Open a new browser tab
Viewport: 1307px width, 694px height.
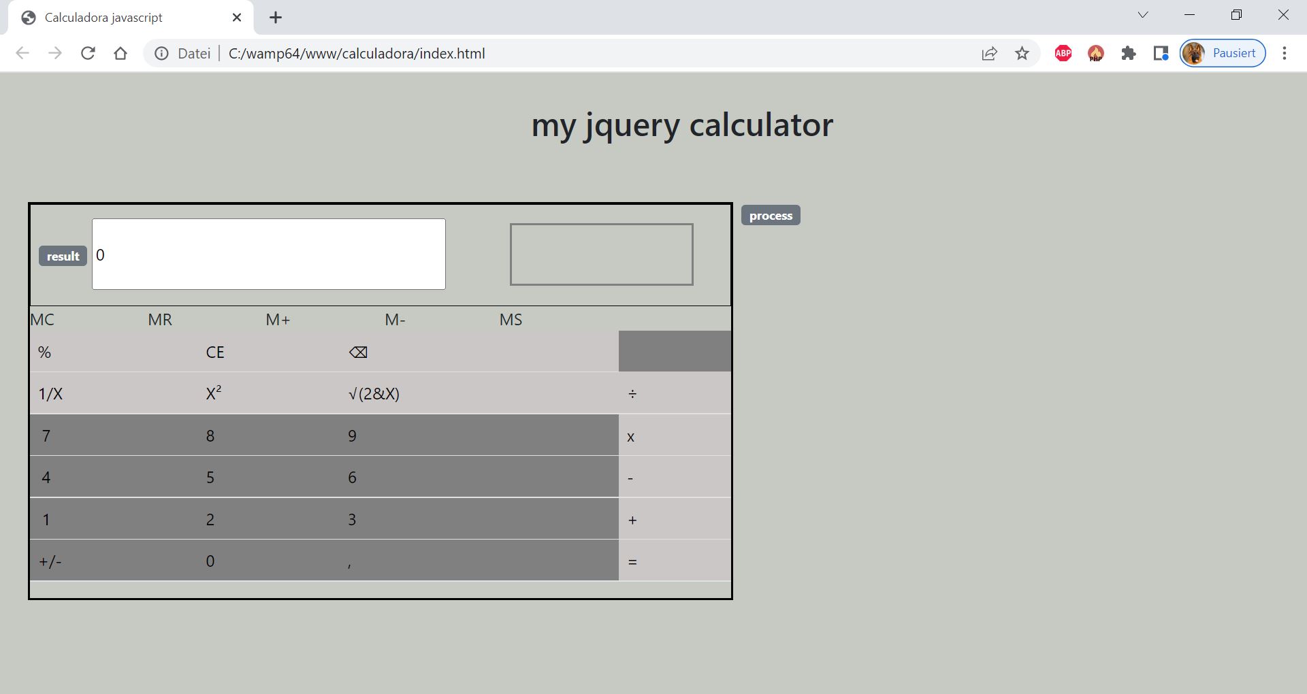275,18
